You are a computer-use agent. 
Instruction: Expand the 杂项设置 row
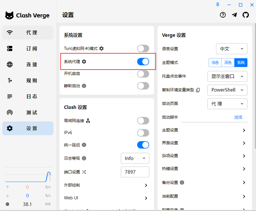point(205,156)
